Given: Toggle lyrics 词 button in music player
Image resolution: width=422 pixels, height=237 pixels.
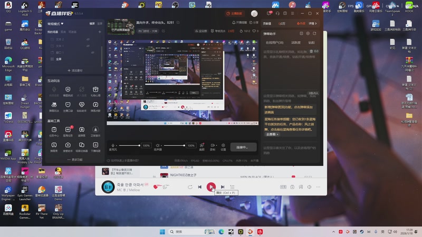Looking at the screenshot, I should 301,187.
